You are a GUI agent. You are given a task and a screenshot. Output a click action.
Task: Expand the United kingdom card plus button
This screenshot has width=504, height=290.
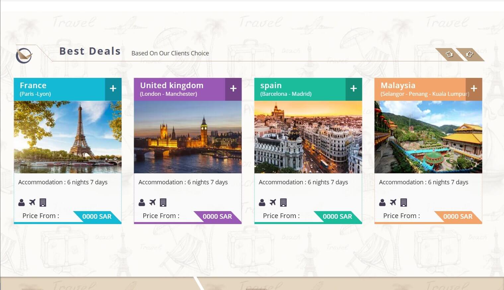click(x=233, y=89)
